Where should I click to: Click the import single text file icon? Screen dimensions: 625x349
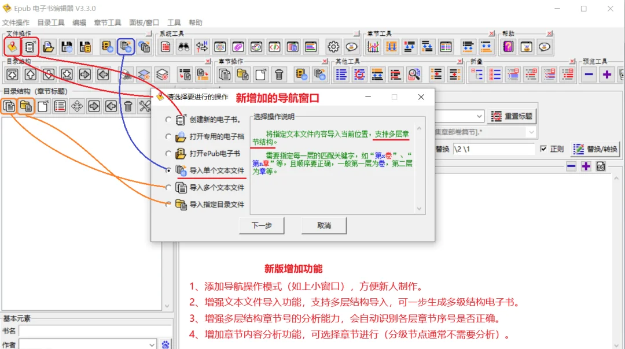pos(126,47)
